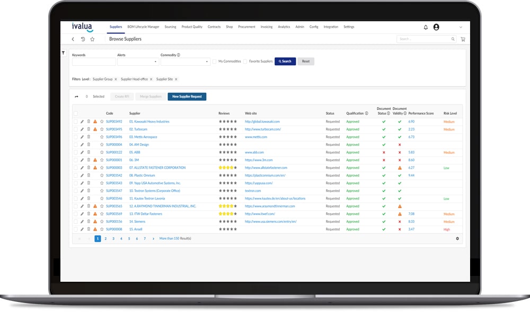Remove the Supplier Group filter chip

(x=116, y=80)
